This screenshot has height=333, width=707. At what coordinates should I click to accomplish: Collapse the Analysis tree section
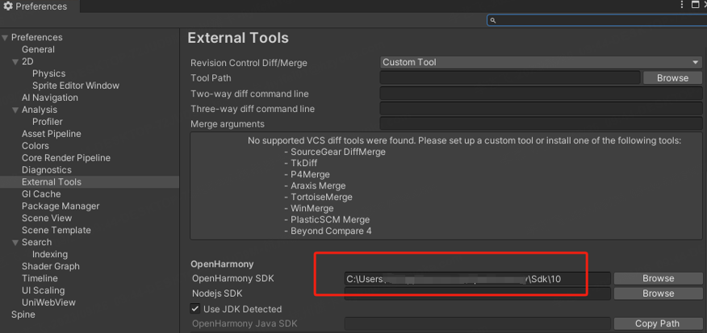[x=15, y=110]
